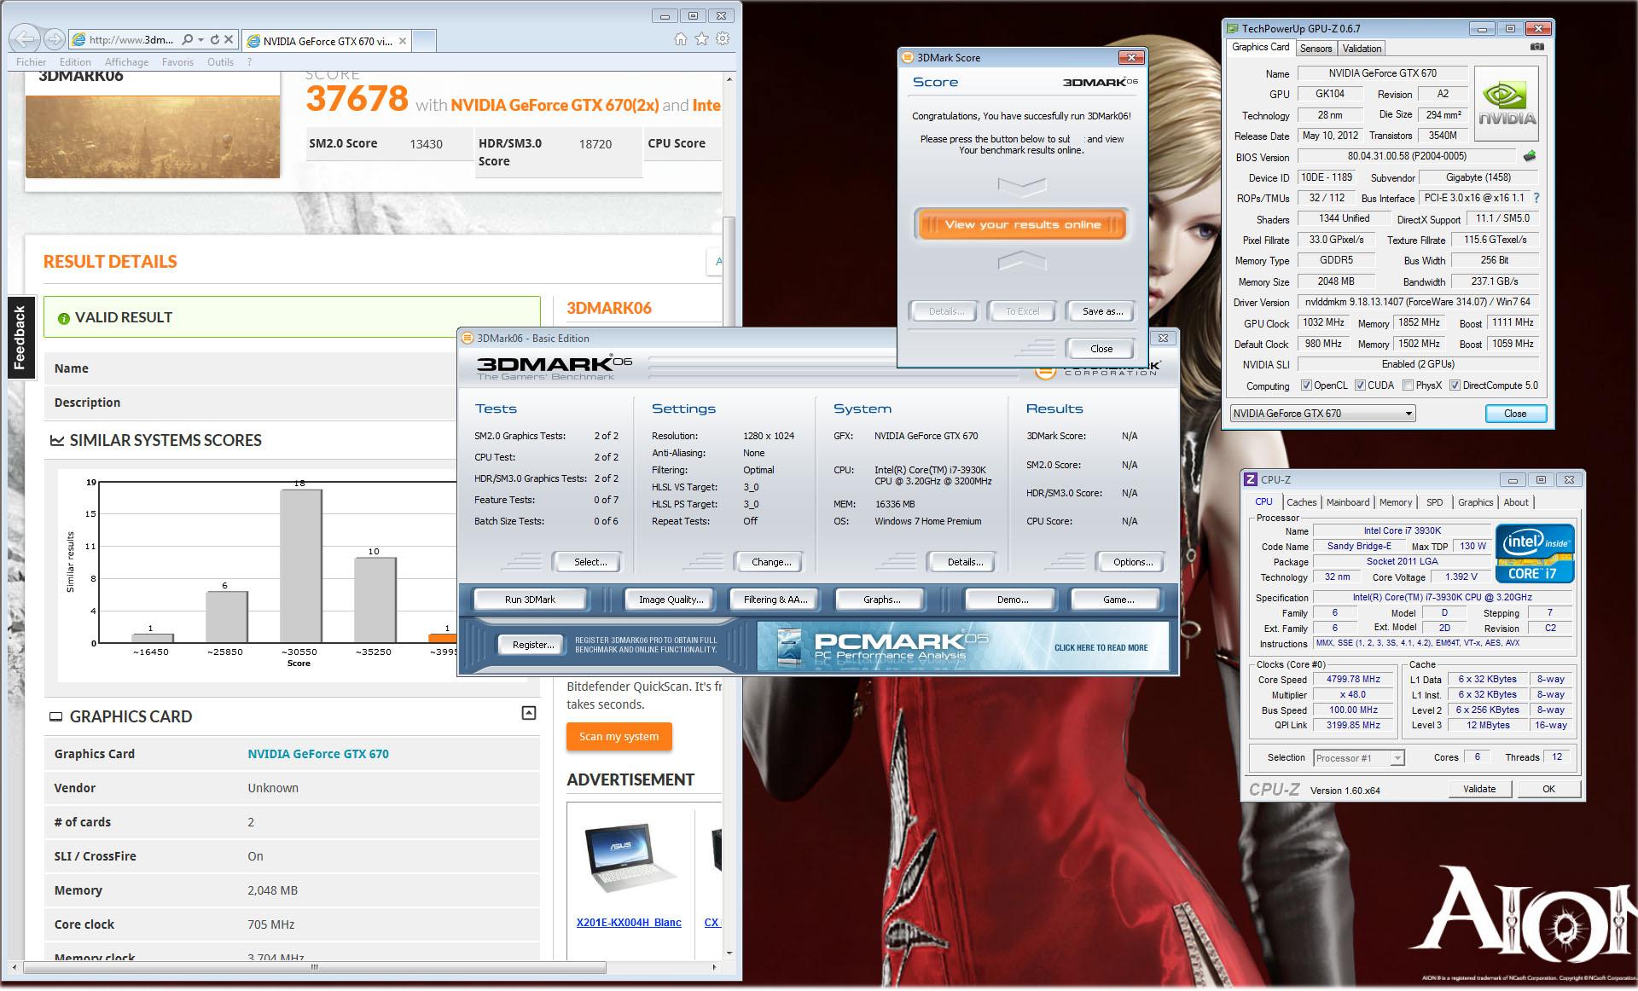The width and height of the screenshot is (1638, 991).
Task: Open the X201E-KX004H Blanc ad link
Action: 629,922
